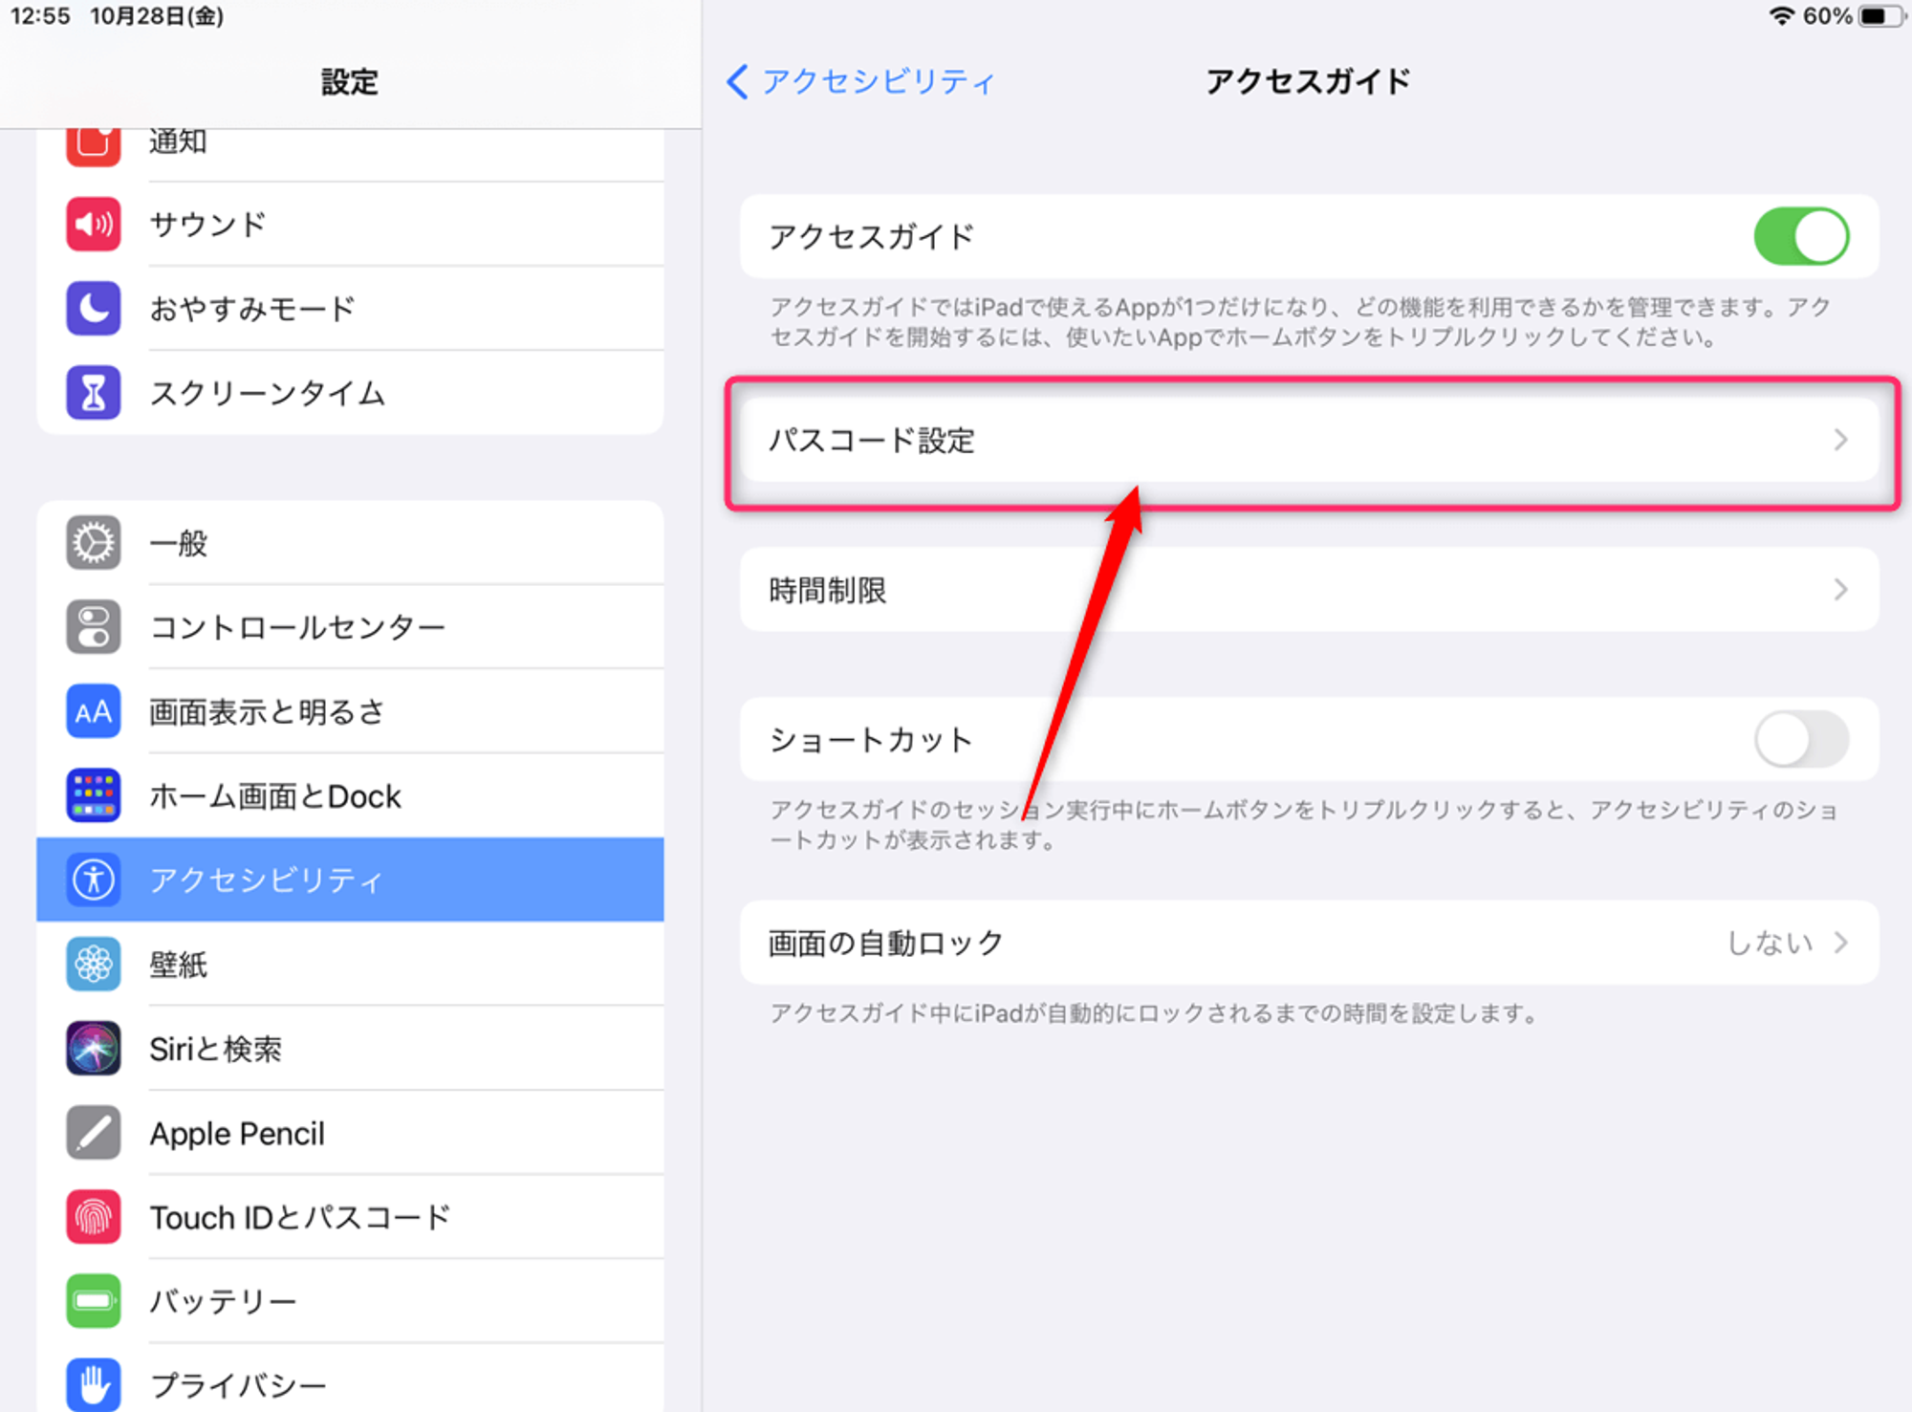Open the 一般 settings
The image size is (1912, 1412).
click(x=350, y=542)
